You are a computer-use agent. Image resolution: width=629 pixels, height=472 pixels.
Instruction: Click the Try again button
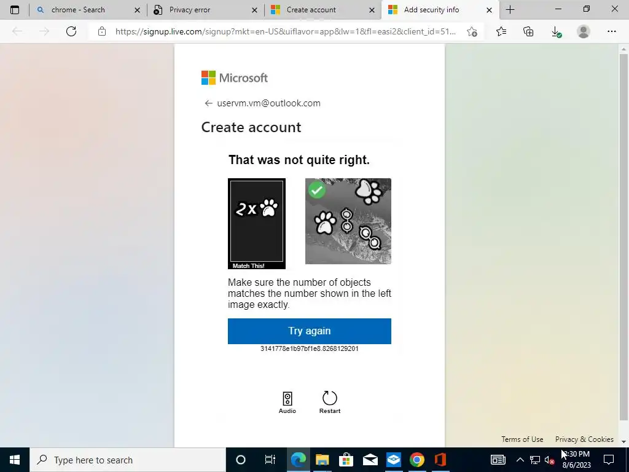[x=310, y=331]
